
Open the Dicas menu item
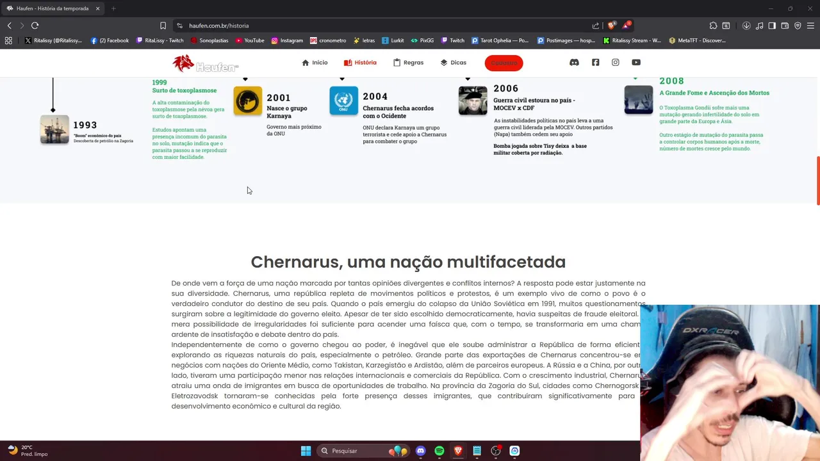coord(453,63)
